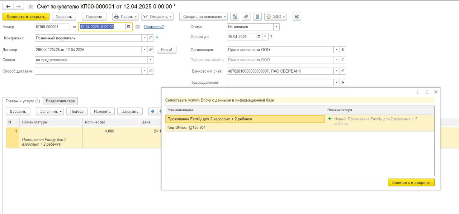
Task: Switch to Товары и услуги tab
Action: tap(23, 101)
